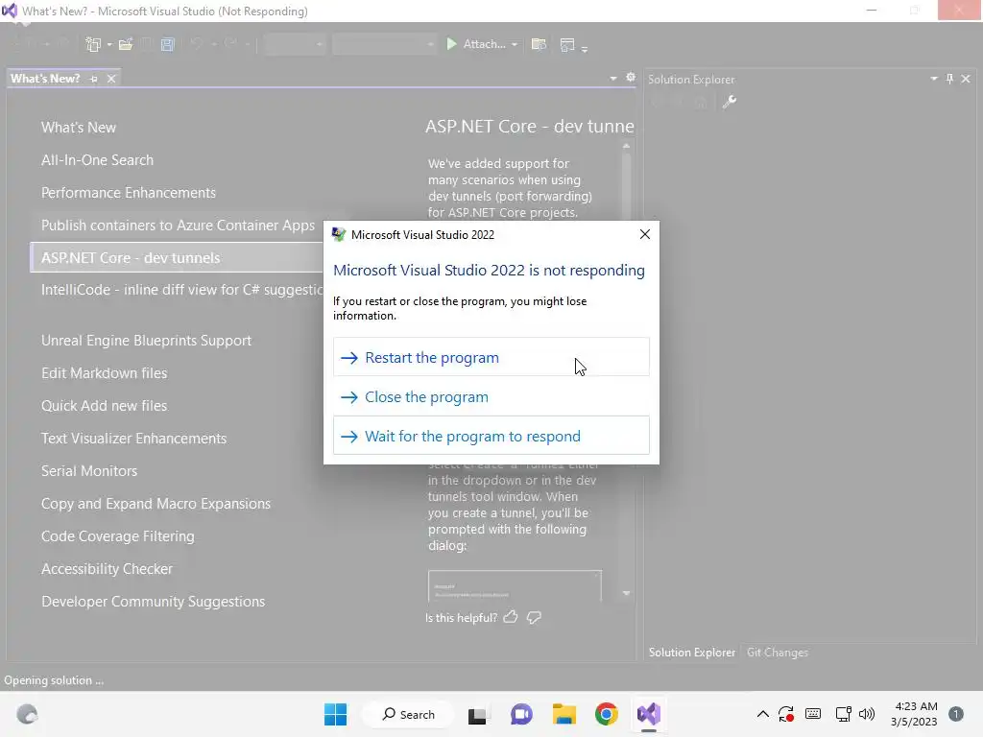
Task: Open the toolbar options overflow arrow
Action: point(585,48)
